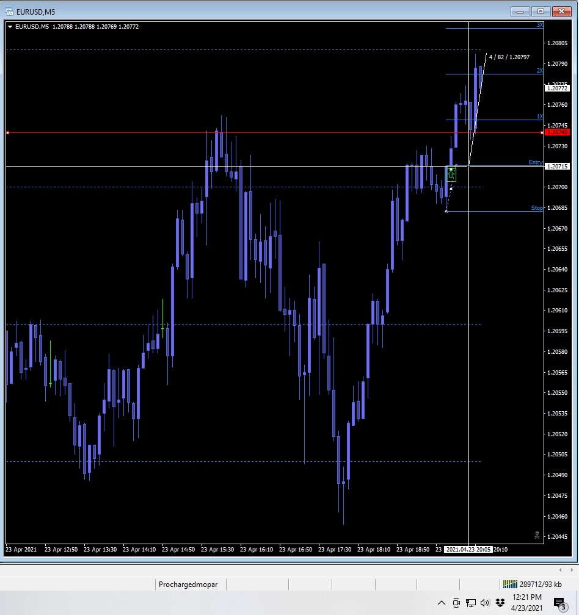The width and height of the screenshot is (579, 615).
Task: Expand the EURUSD,M5 chart triangle dropdown
Action: (10, 27)
